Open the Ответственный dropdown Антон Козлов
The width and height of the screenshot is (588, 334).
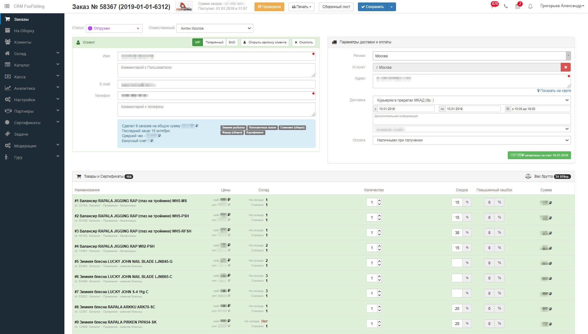[215, 28]
